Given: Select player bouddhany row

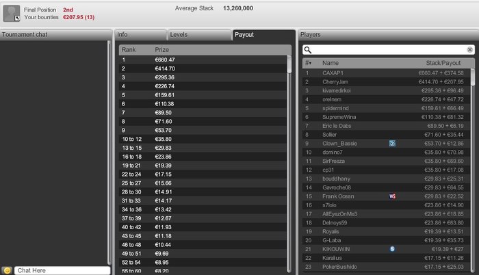Looking at the screenshot, I should tap(387, 179).
